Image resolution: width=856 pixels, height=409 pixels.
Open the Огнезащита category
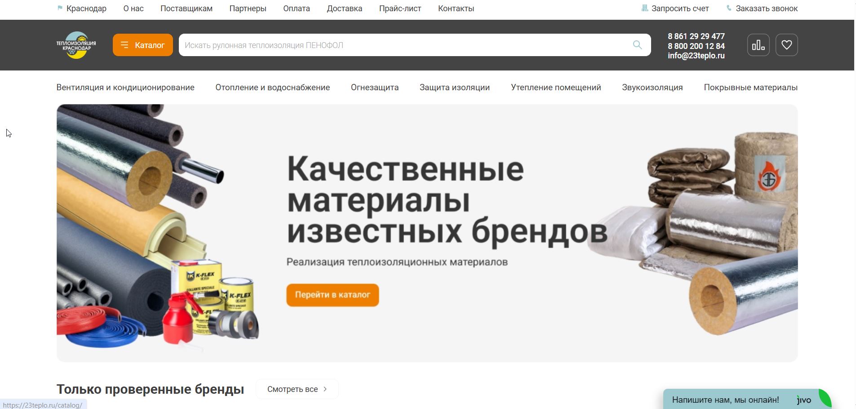tap(375, 88)
